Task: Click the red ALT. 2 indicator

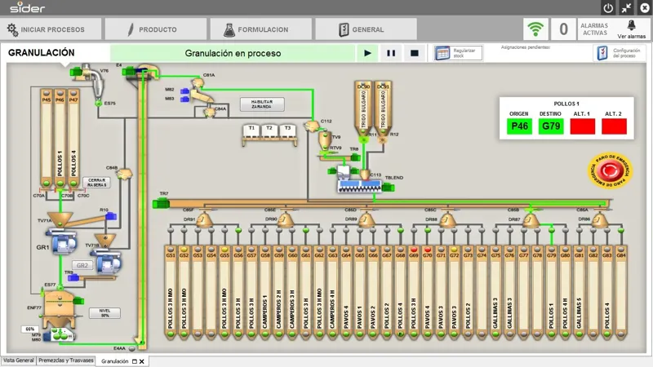Action: tap(614, 126)
